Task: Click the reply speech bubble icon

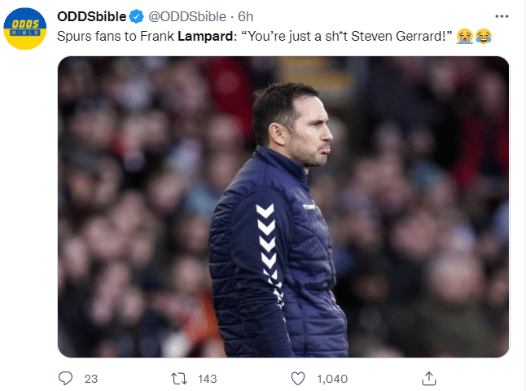Action: (x=66, y=378)
